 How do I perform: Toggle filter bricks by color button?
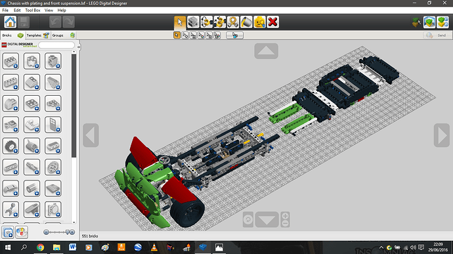tap(22, 232)
